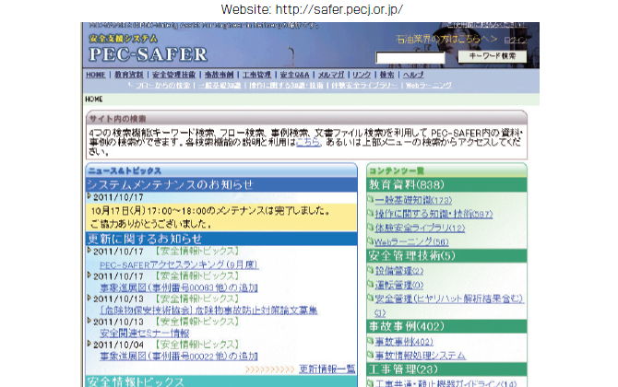Open 一般基礎知識(173) in contents list

(x=413, y=200)
